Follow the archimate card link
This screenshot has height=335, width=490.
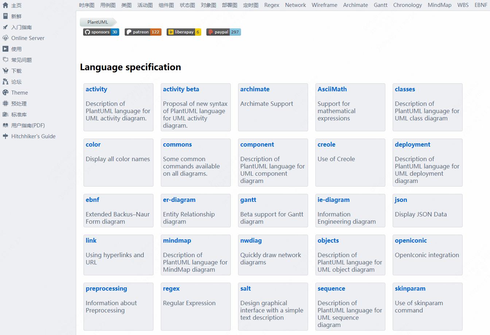[255, 89]
